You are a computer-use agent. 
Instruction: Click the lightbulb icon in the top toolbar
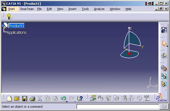click(x=9, y=17)
